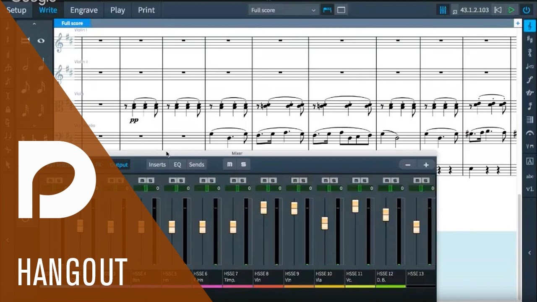The height and width of the screenshot is (302, 537).
Task: Collapse the right panel with its chevron
Action: 529,253
